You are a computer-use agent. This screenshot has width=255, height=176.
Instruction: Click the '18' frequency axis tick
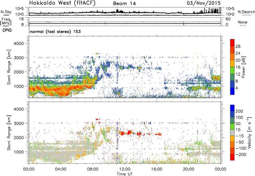pyautogui.click(x=21, y=19)
